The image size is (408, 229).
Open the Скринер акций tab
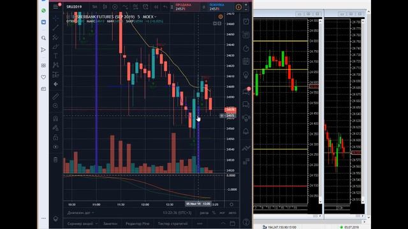(80, 223)
